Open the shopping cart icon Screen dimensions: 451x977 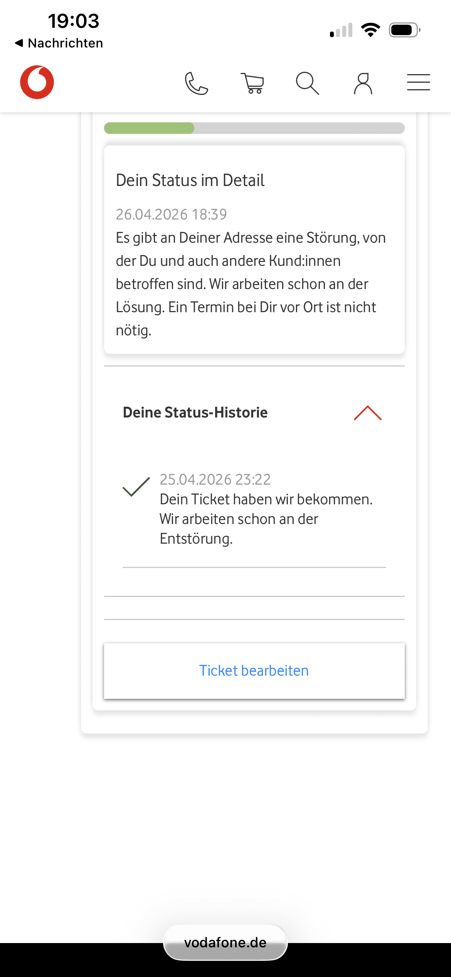point(252,83)
